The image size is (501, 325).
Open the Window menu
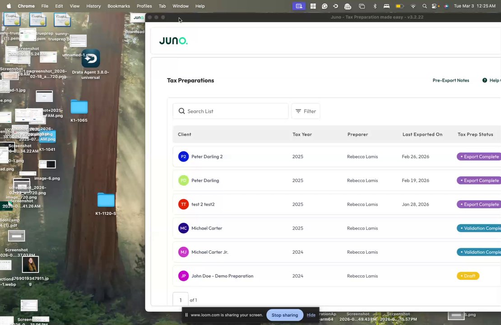click(181, 6)
